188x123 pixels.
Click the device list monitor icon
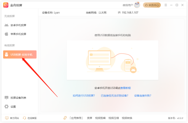click(6, 98)
